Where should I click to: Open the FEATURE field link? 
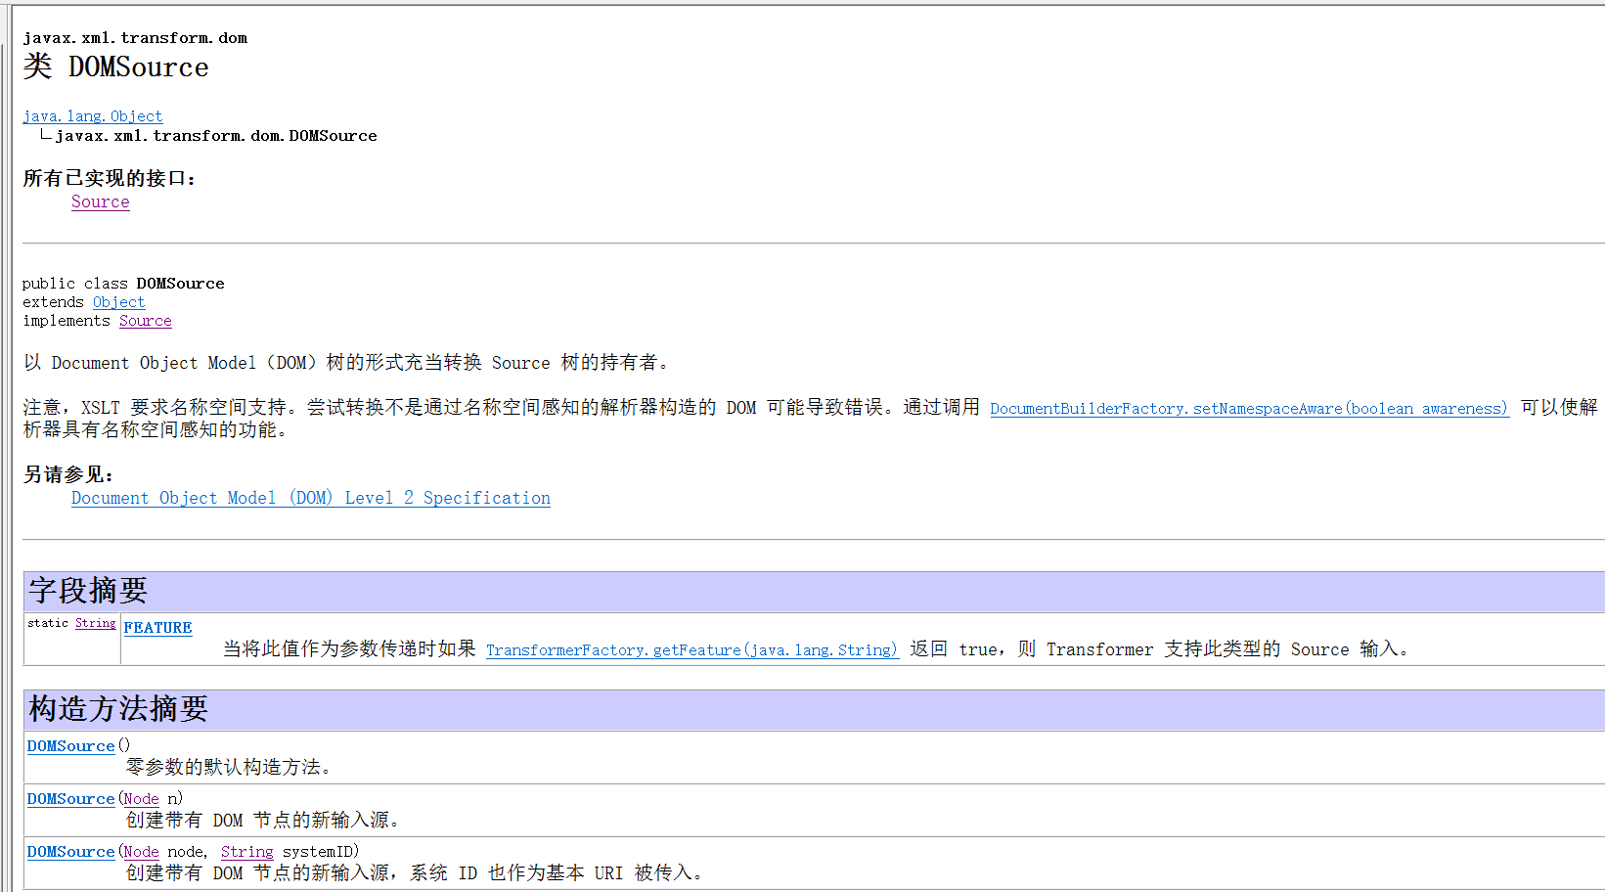point(157,628)
